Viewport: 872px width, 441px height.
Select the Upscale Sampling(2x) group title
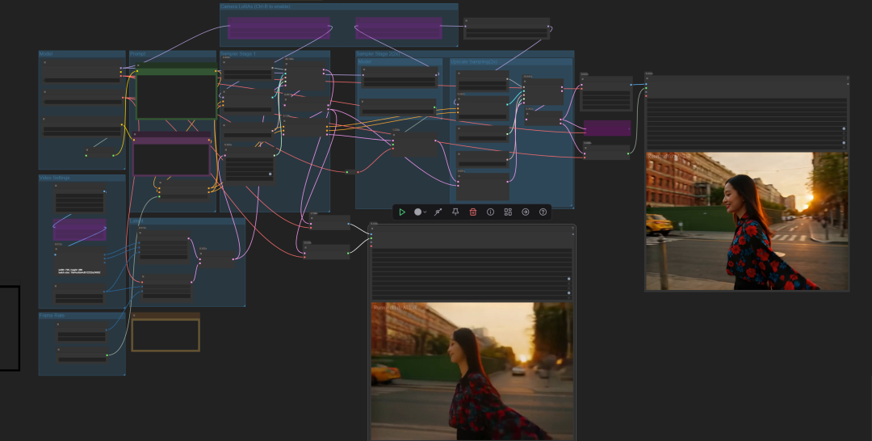tap(474, 61)
